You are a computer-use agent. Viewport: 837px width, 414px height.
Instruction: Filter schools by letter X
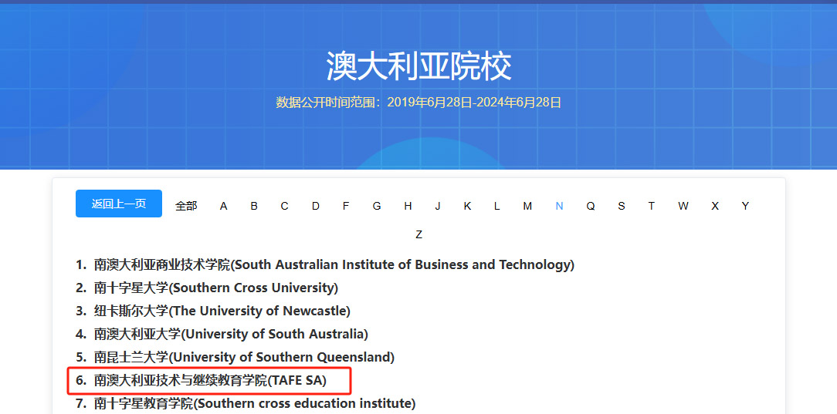(715, 206)
